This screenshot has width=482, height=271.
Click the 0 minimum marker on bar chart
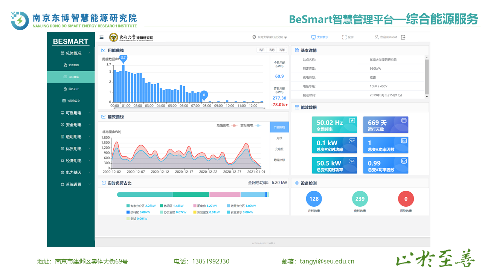[x=204, y=95]
